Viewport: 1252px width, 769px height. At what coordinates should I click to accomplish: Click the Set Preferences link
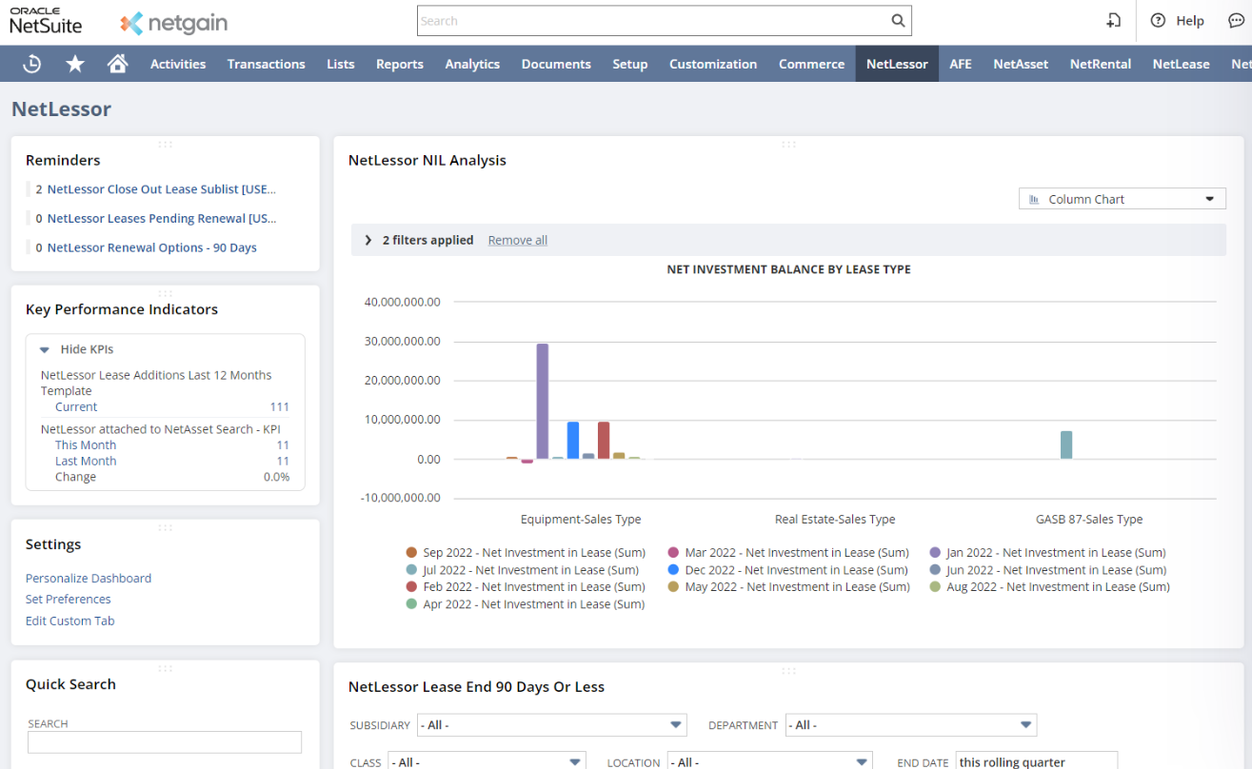(x=69, y=600)
